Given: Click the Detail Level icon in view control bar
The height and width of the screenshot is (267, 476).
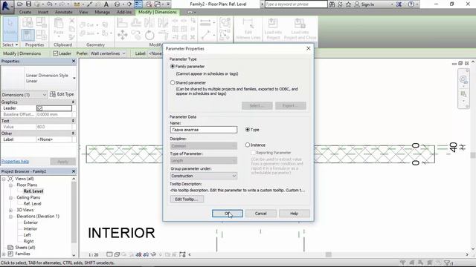Looking at the screenshot, I should (x=109, y=254).
